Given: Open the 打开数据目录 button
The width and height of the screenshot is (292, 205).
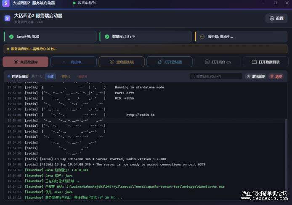Looking at the screenshot, I should click(265, 62).
